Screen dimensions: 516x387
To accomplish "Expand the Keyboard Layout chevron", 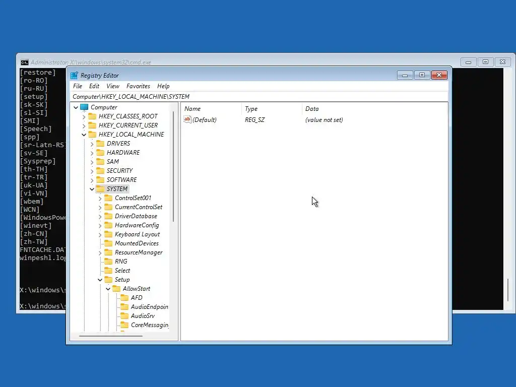I will pyautogui.click(x=100, y=234).
